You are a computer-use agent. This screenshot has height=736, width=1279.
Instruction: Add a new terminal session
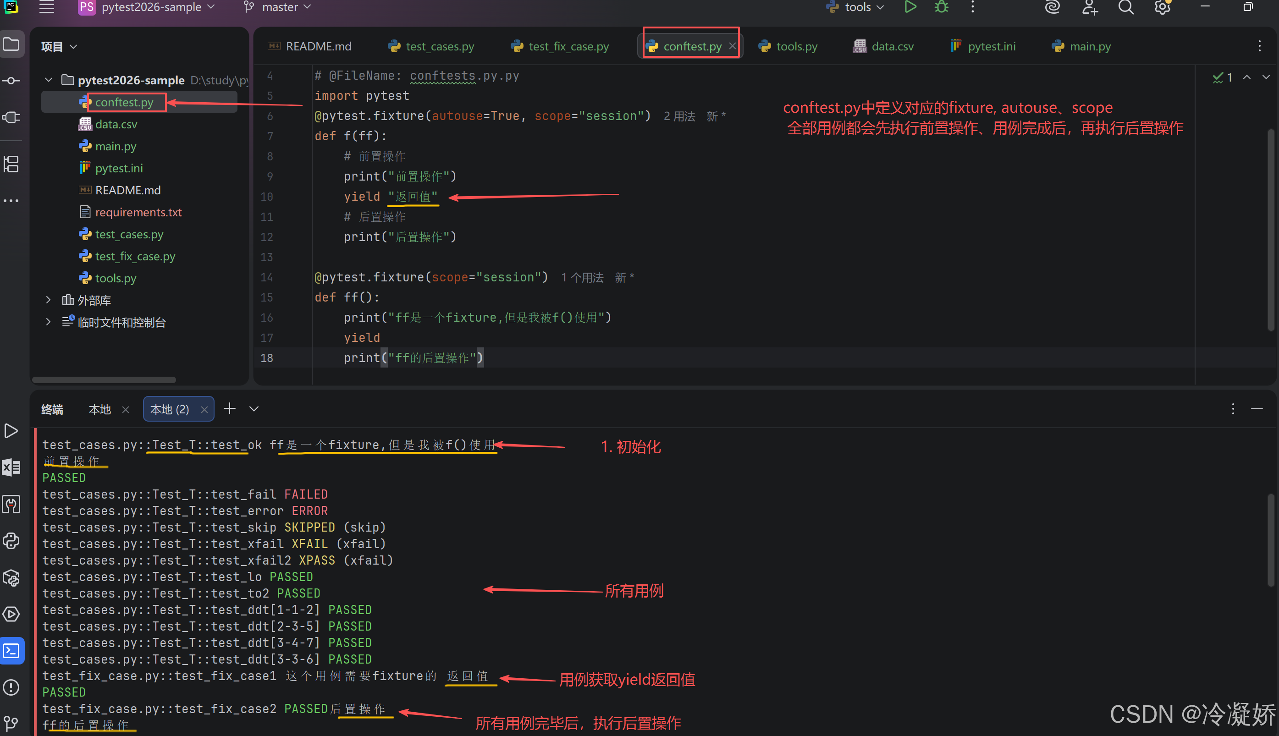[x=230, y=408]
